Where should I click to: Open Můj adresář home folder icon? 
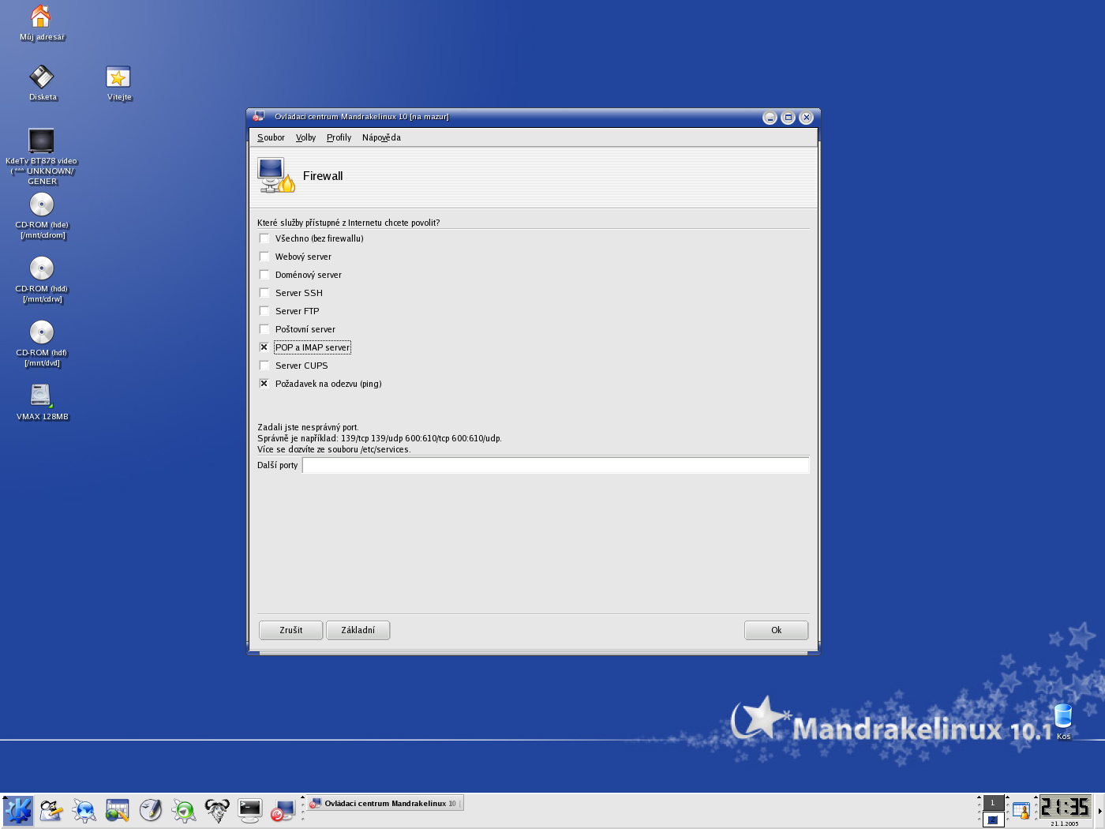click(41, 16)
